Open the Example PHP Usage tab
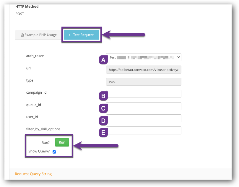The image size is (239, 187). click(x=39, y=35)
